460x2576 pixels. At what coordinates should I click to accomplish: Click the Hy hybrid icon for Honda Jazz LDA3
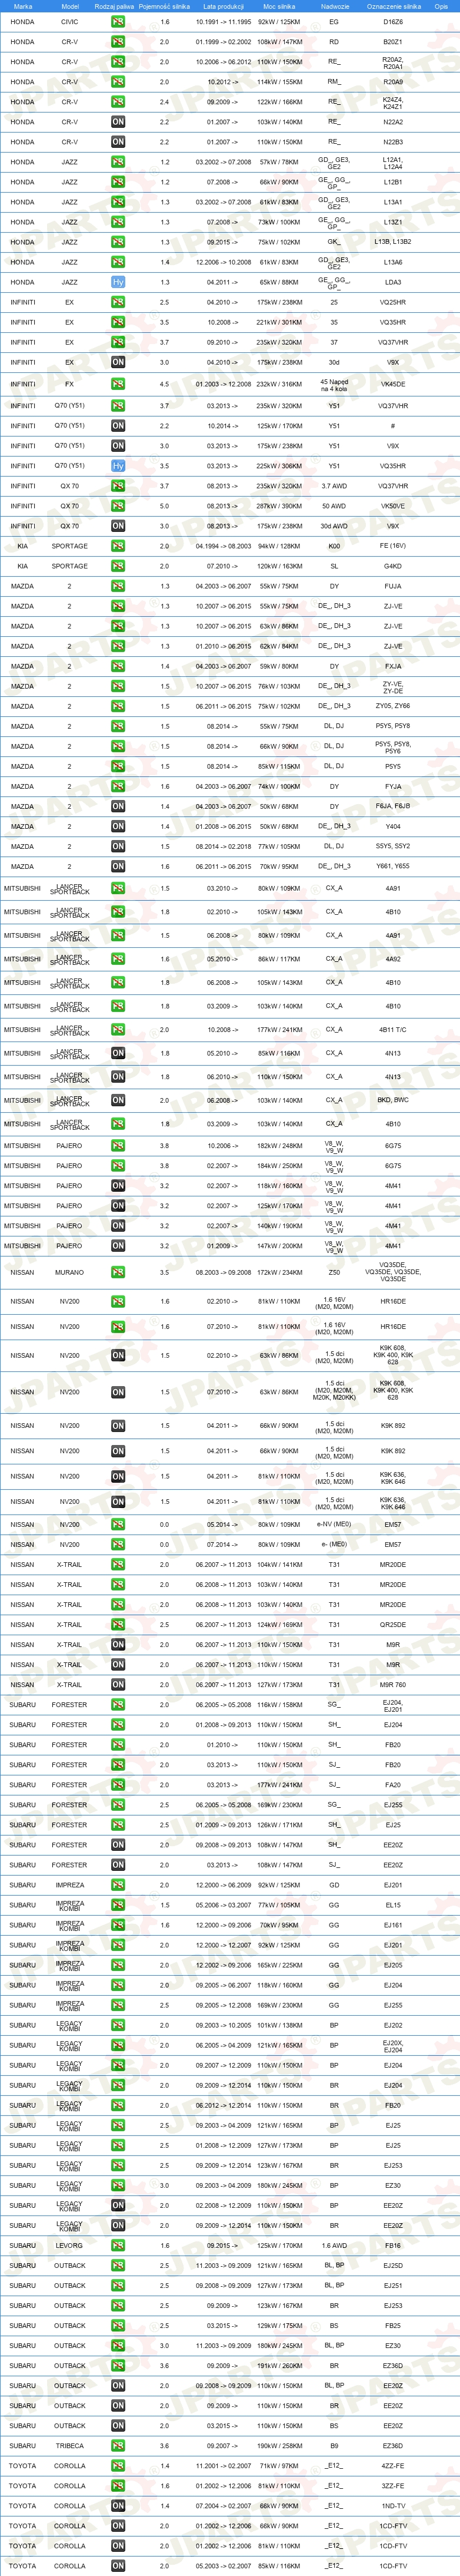(x=118, y=282)
